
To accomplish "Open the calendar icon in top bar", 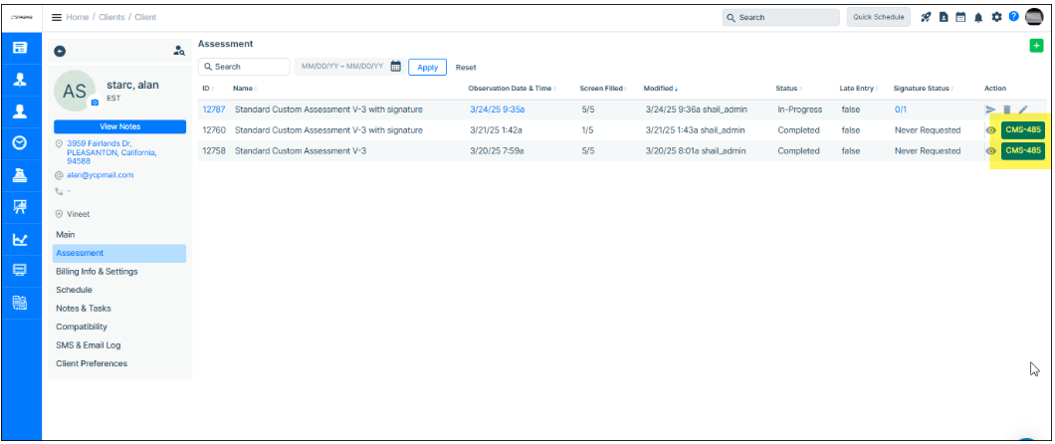I will [x=960, y=17].
